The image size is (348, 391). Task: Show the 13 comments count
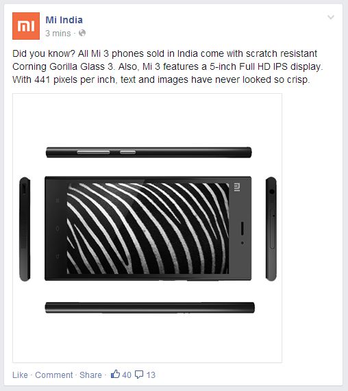(x=151, y=375)
